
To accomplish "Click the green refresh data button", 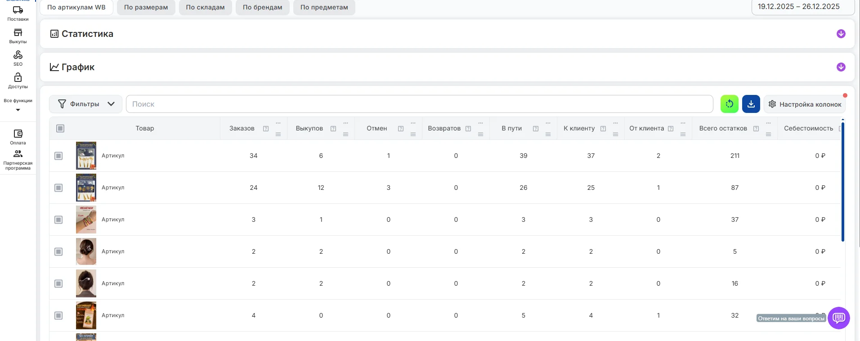I will 729,104.
